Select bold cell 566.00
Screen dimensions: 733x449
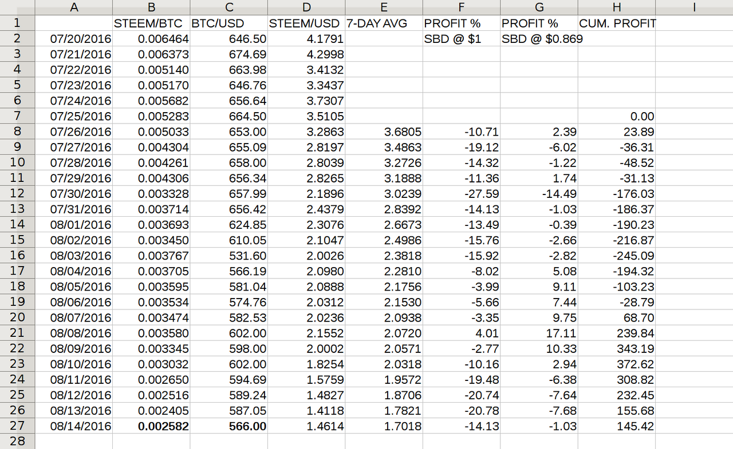(229, 426)
